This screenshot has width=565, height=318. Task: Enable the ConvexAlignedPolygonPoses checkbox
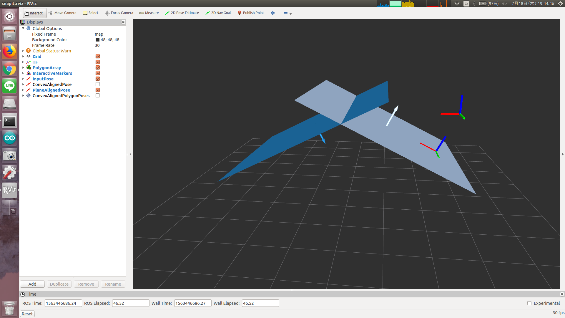point(98,96)
